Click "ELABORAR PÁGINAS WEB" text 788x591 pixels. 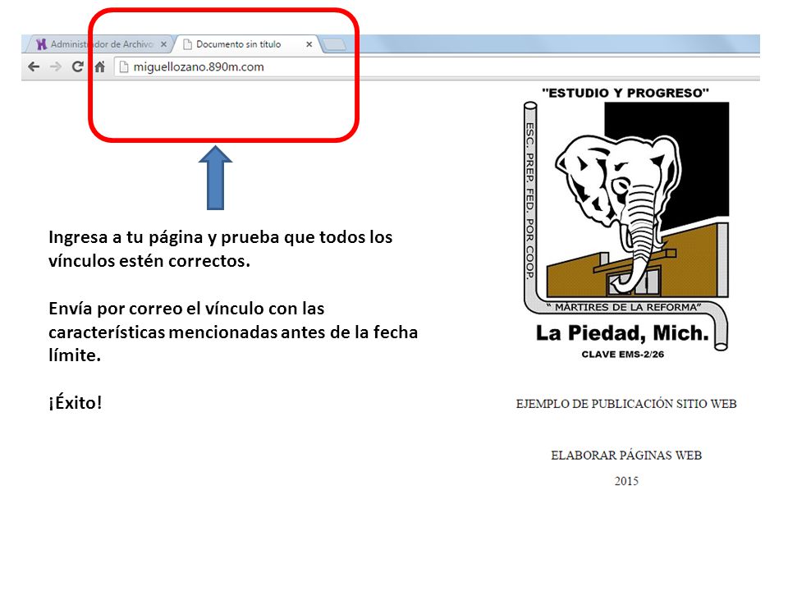point(626,456)
